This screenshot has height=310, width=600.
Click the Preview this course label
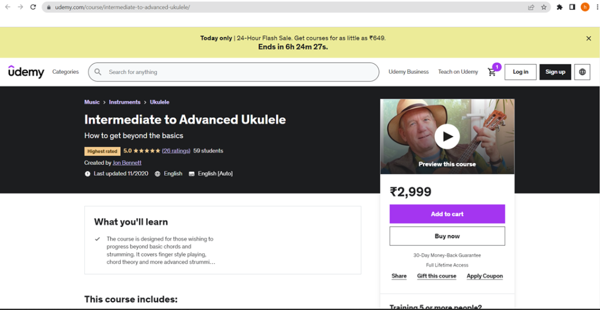pyautogui.click(x=447, y=164)
